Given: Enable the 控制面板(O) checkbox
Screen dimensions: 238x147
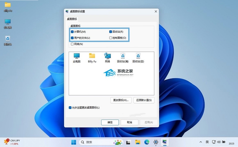Looking at the screenshot, I should (111, 38).
